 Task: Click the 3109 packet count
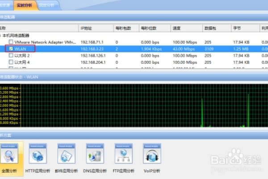(209, 49)
